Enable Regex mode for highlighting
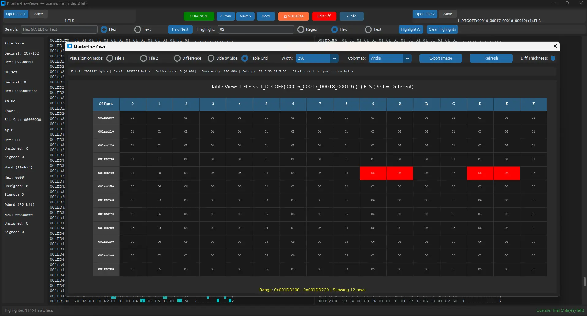The height and width of the screenshot is (316, 587). pos(301,29)
